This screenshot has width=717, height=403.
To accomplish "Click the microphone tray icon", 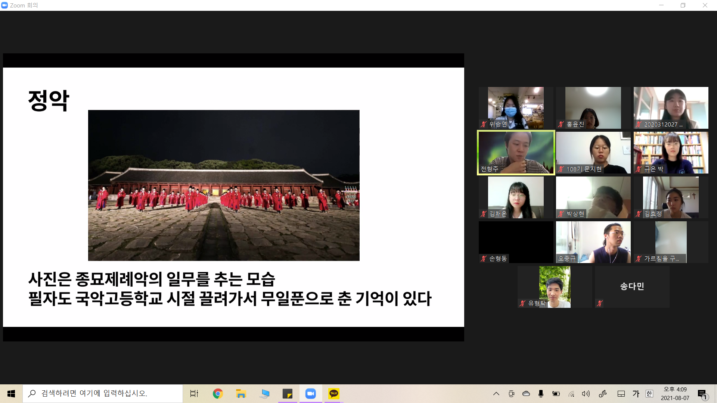I will click(541, 394).
